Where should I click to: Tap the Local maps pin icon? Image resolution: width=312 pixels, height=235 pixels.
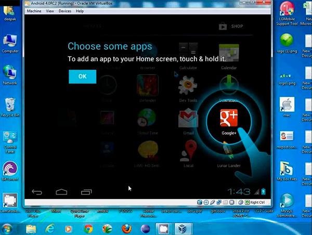[x=188, y=150]
